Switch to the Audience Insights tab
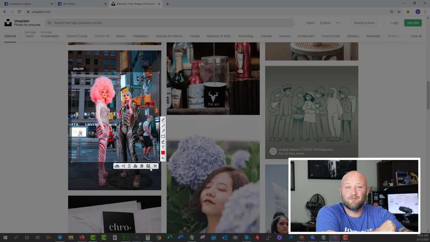This screenshot has height=242, width=430. (x=26, y=4)
